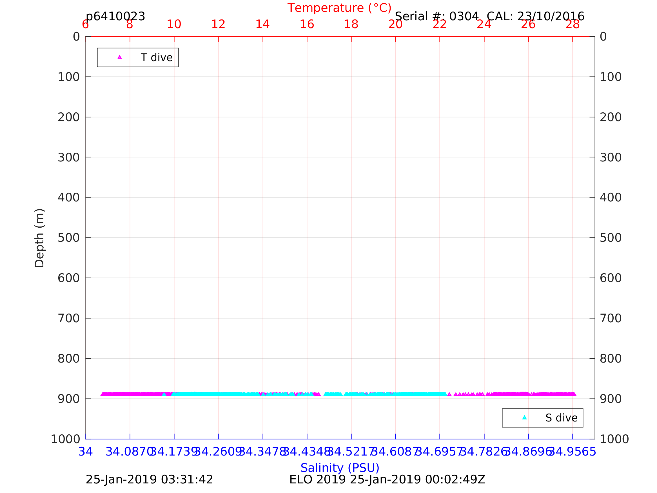Click left depth tick label '500'
Viewport: 657px width, 493px height.
69,238
